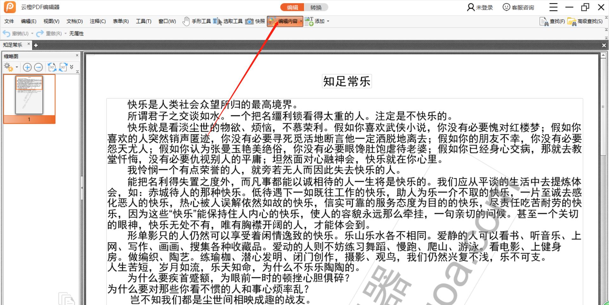
Task: Click the snapshot camera icon (快照)
Action: click(250, 21)
